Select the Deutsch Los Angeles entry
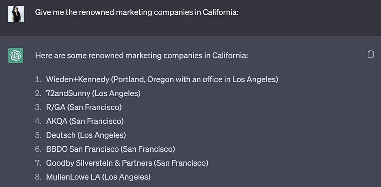The image size is (381, 187). click(86, 135)
